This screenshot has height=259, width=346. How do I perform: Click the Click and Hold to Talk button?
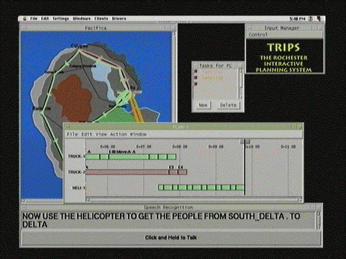(x=171, y=238)
